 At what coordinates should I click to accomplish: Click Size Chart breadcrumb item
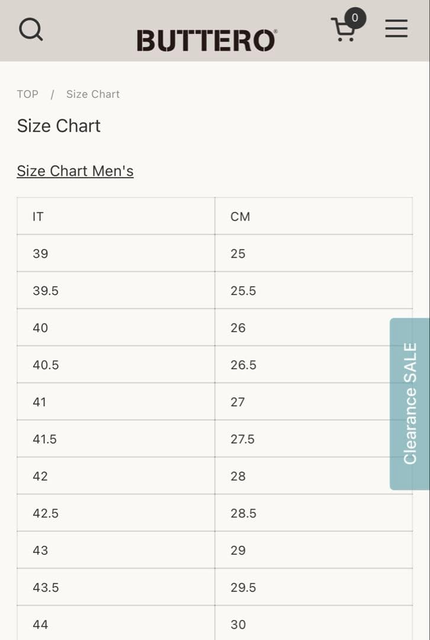coord(93,94)
